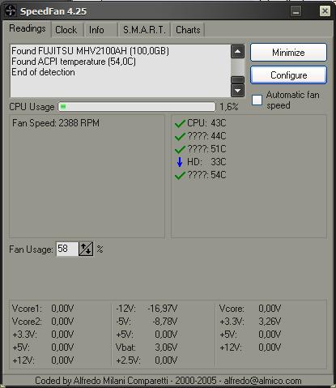
Task: Switch to the Clock tab
Action: point(66,30)
